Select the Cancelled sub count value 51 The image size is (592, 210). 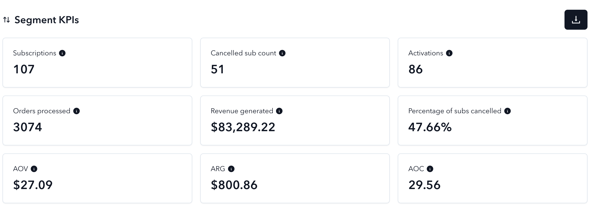pyautogui.click(x=217, y=69)
